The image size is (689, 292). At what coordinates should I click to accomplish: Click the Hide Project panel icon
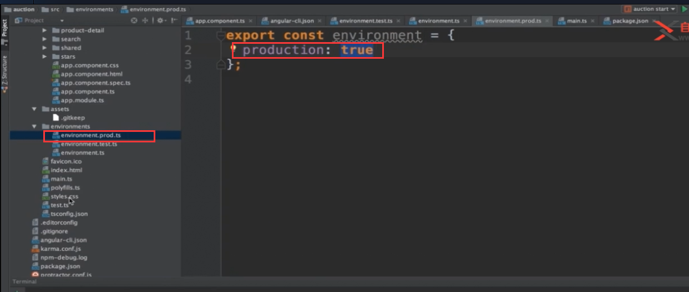pos(174,21)
